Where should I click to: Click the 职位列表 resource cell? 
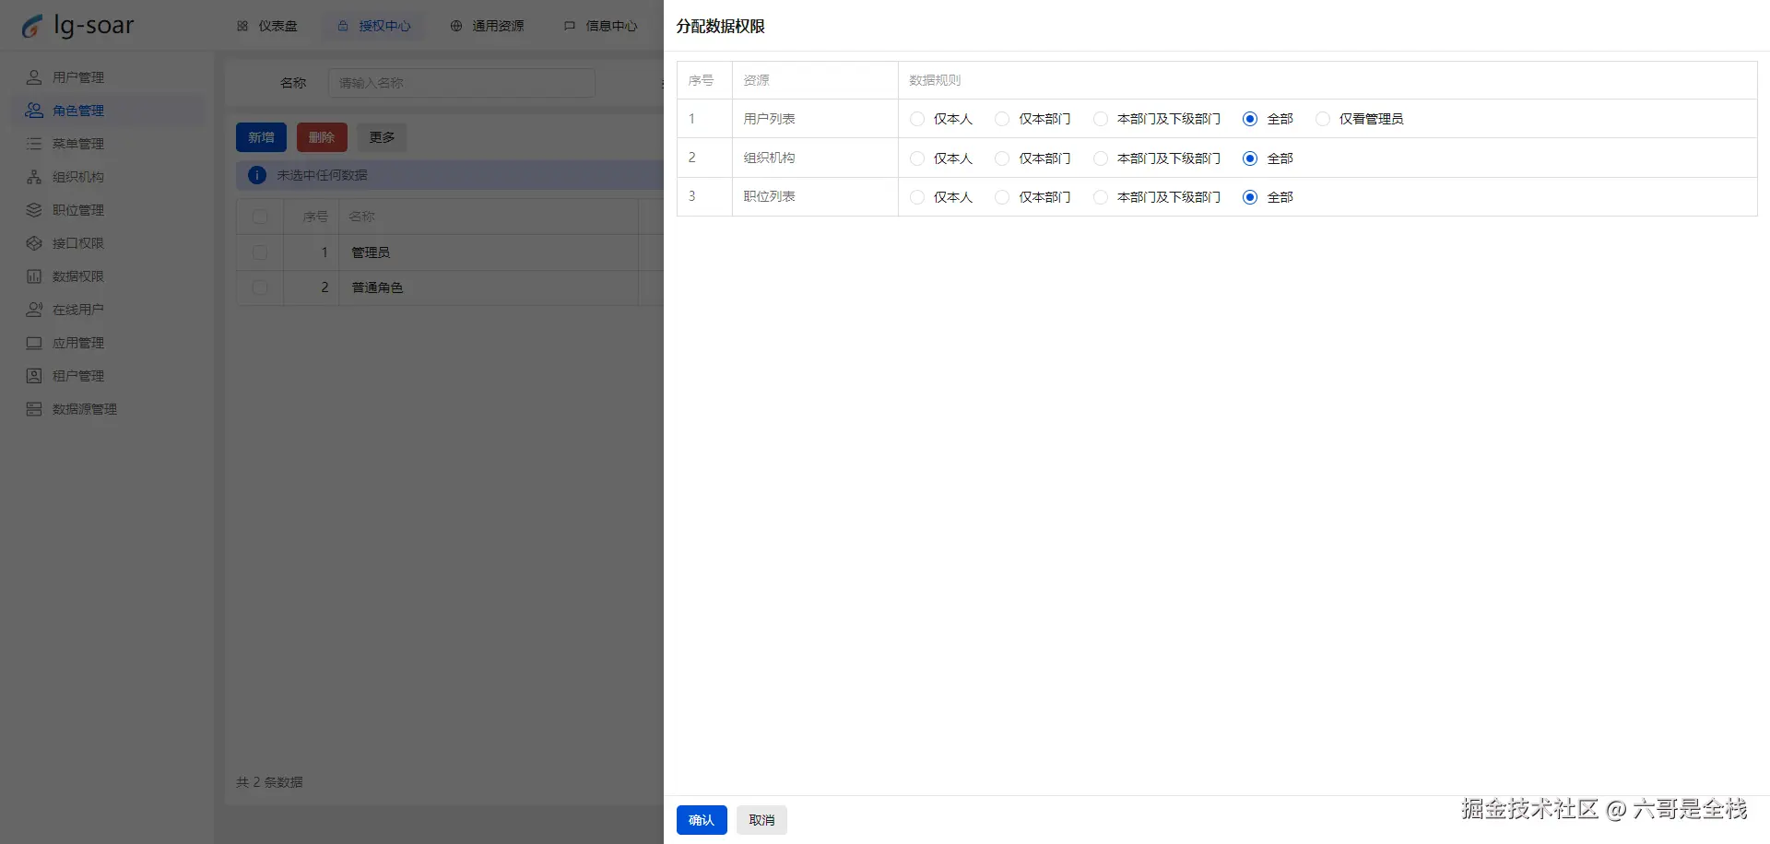coord(815,196)
